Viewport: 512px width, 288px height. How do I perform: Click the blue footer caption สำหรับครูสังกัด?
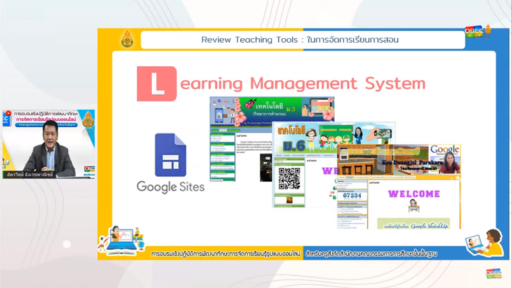click(371, 254)
